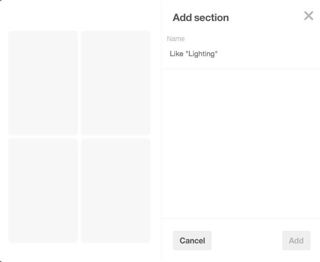Dismiss the dialog using the X icon

(x=308, y=16)
